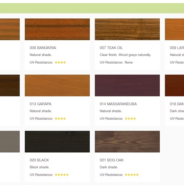Open the 021 Bog Oak swatch image

pyautogui.click(x=127, y=141)
